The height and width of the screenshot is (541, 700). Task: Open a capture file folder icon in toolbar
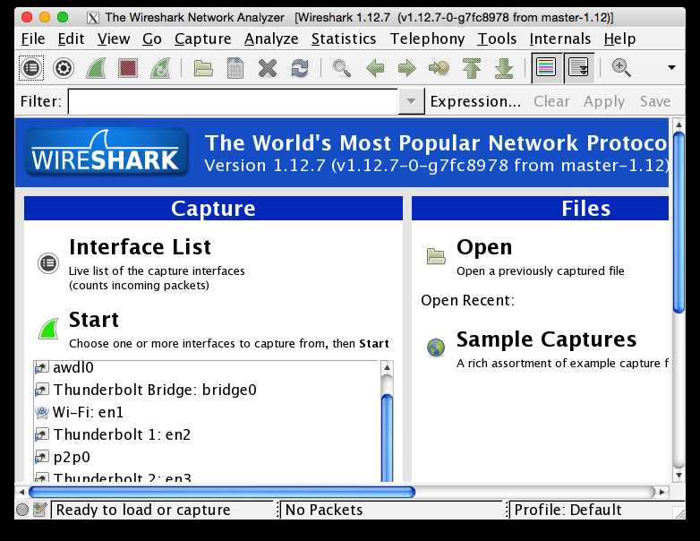coord(203,68)
